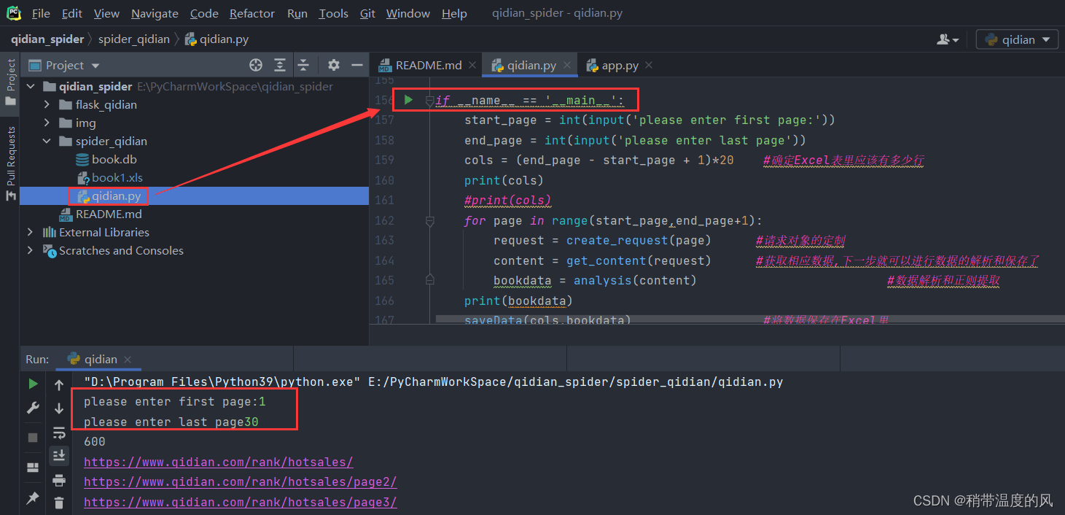Image resolution: width=1065 pixels, height=515 pixels.
Task: Open the hotsales rank first page link
Action: [x=219, y=462]
